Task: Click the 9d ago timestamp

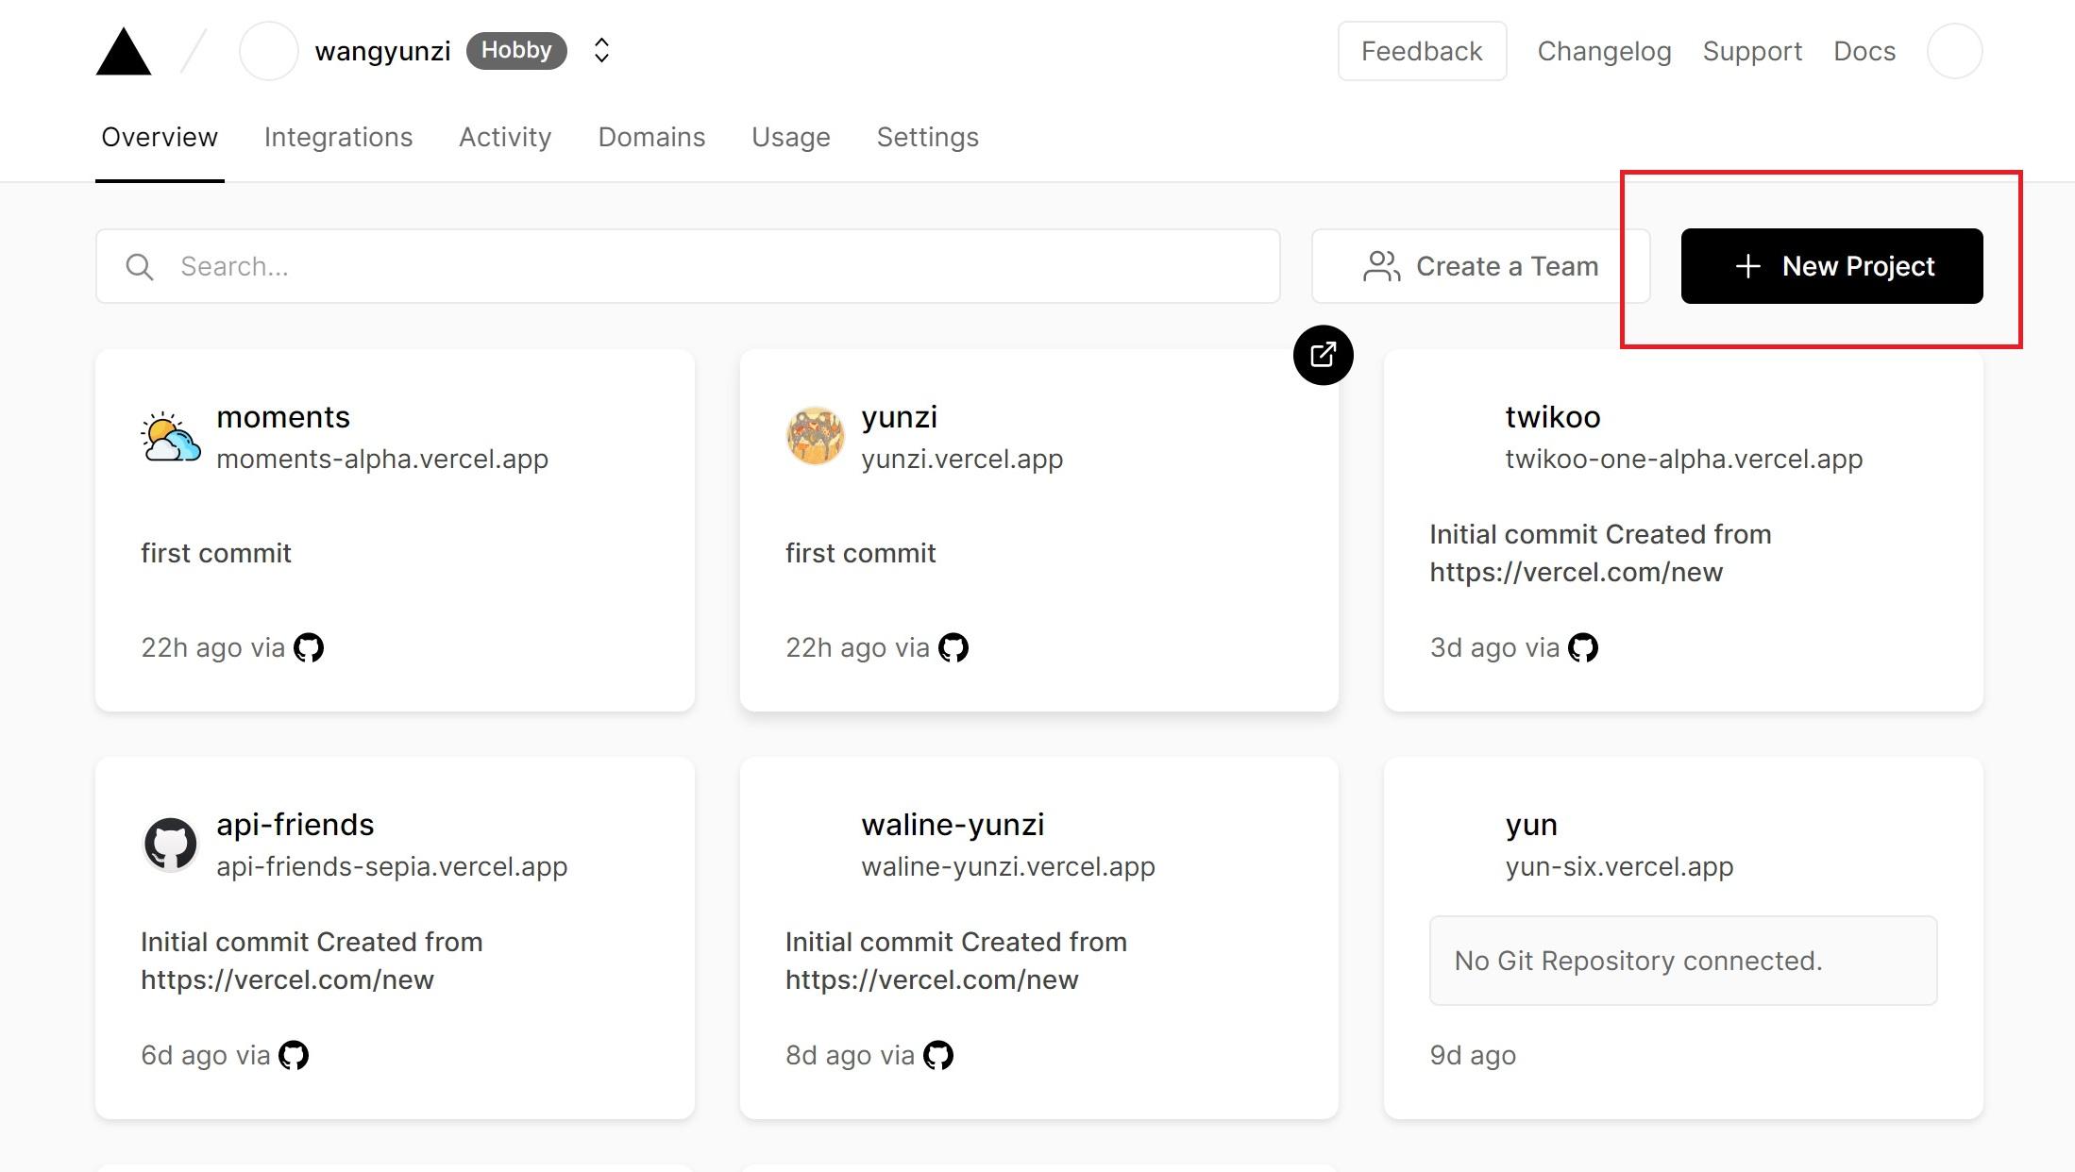Action: [1473, 1055]
